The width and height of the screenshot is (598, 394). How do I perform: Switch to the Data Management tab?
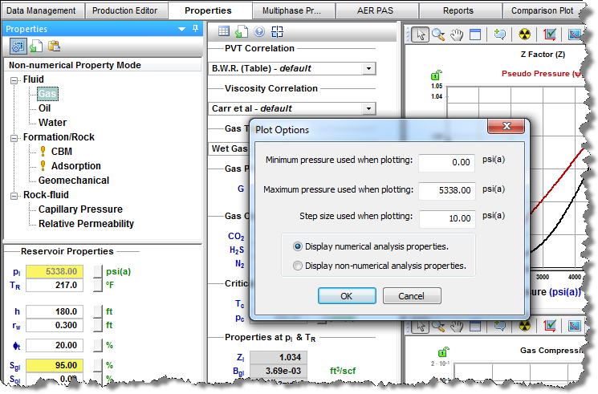(42, 10)
